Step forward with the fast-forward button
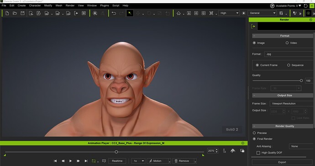The image size is (315, 166). 78,161
